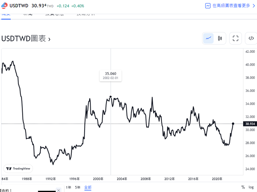Viewport: 257px width, 192px height.
Task: Click the USDTWD flag icon
Action: (4, 6)
